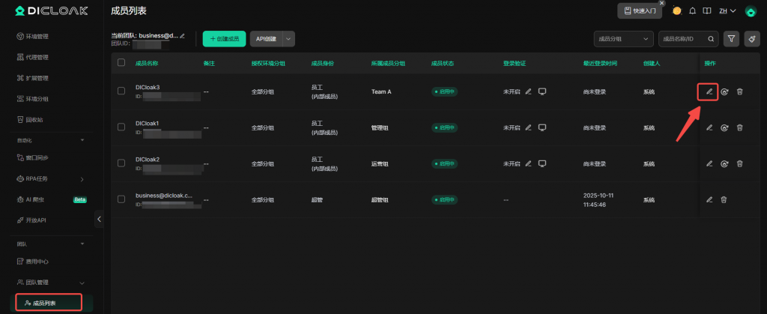The image size is (767, 314).
Task: Click the filter funnel icon
Action: tap(731, 38)
